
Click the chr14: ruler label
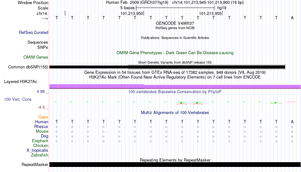point(42,13)
